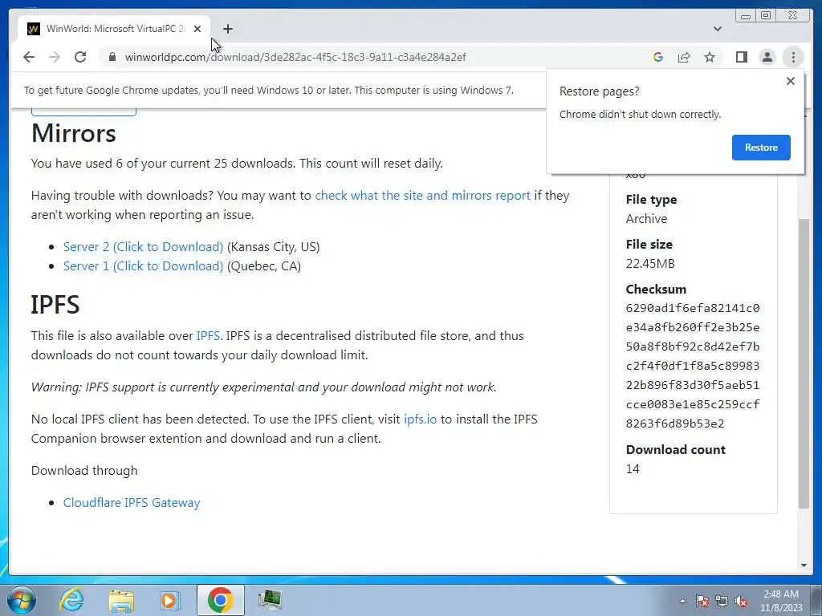Click the muted volume tray icon

click(741, 601)
